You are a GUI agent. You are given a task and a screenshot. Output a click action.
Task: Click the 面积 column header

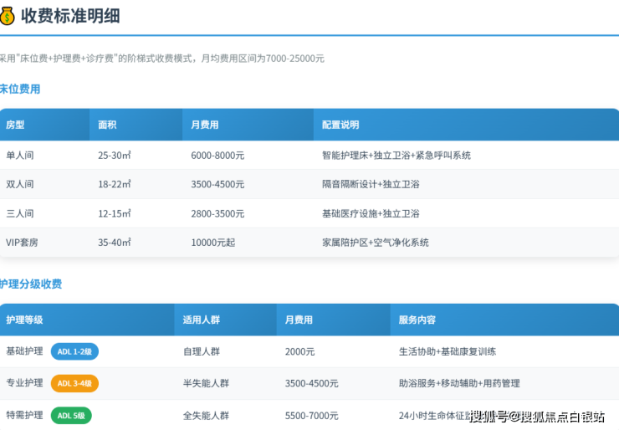click(x=107, y=125)
